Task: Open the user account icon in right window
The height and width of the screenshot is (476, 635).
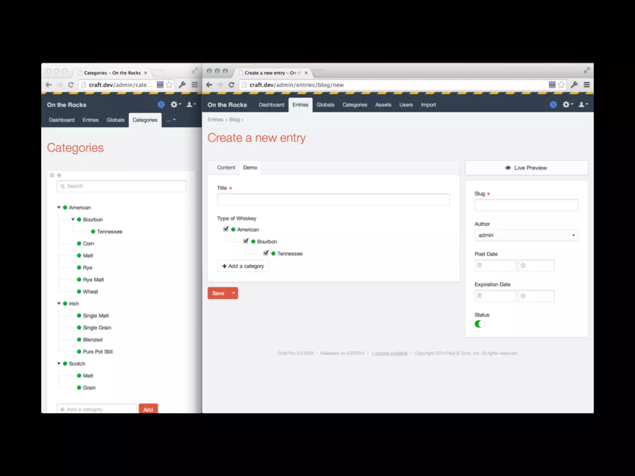Action: tap(582, 104)
